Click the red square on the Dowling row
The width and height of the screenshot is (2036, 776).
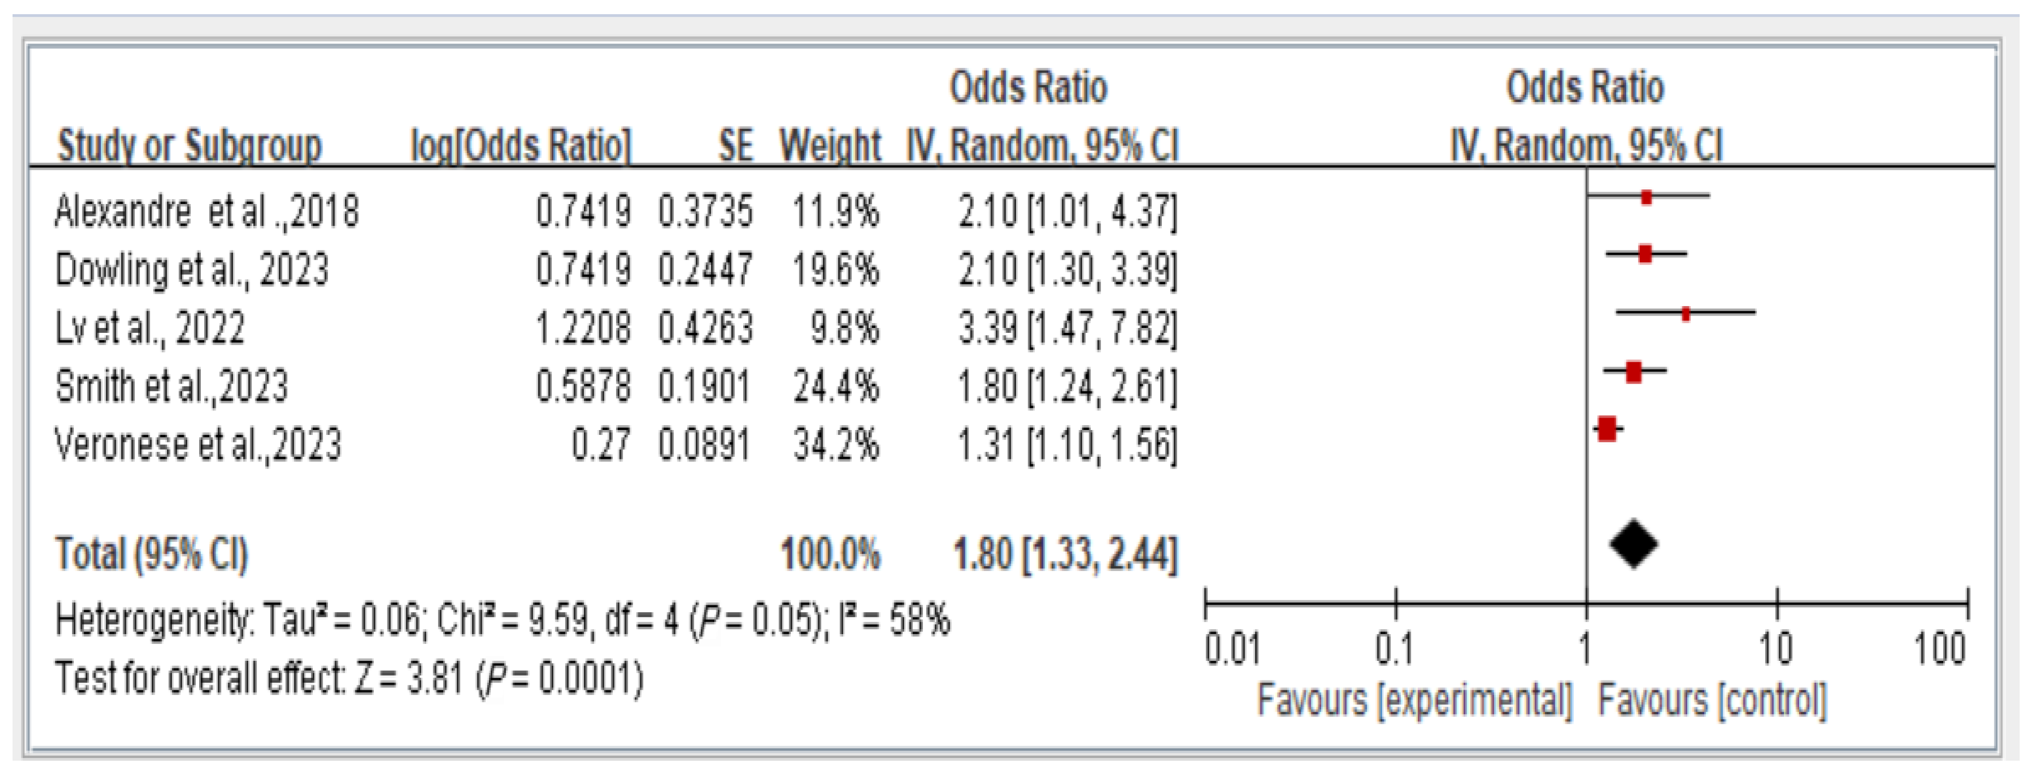(1645, 254)
